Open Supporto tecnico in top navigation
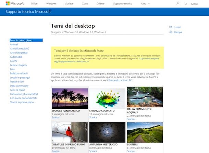Viewport: 209px width, 153px height. (x=123, y=4)
